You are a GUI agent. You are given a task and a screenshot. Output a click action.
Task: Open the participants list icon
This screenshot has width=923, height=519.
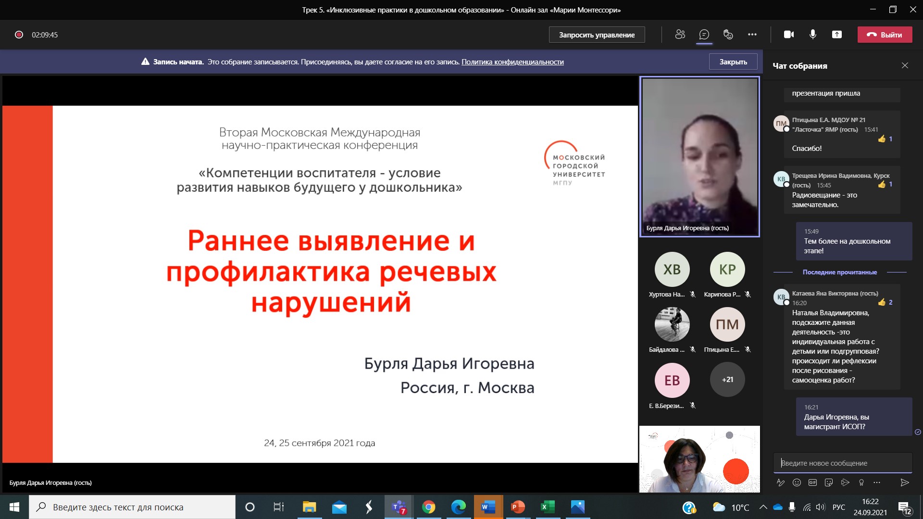[x=680, y=35]
